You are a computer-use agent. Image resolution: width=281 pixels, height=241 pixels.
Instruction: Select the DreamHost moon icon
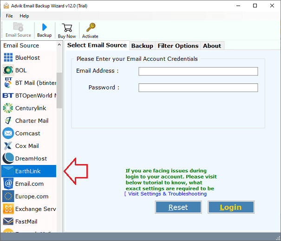(x=8, y=159)
